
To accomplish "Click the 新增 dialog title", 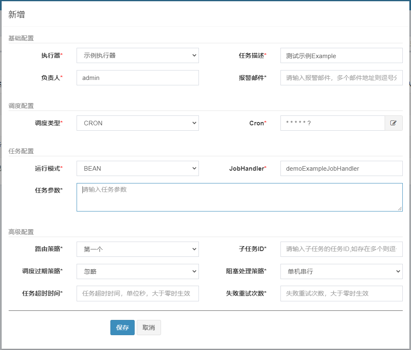I will [x=16, y=14].
